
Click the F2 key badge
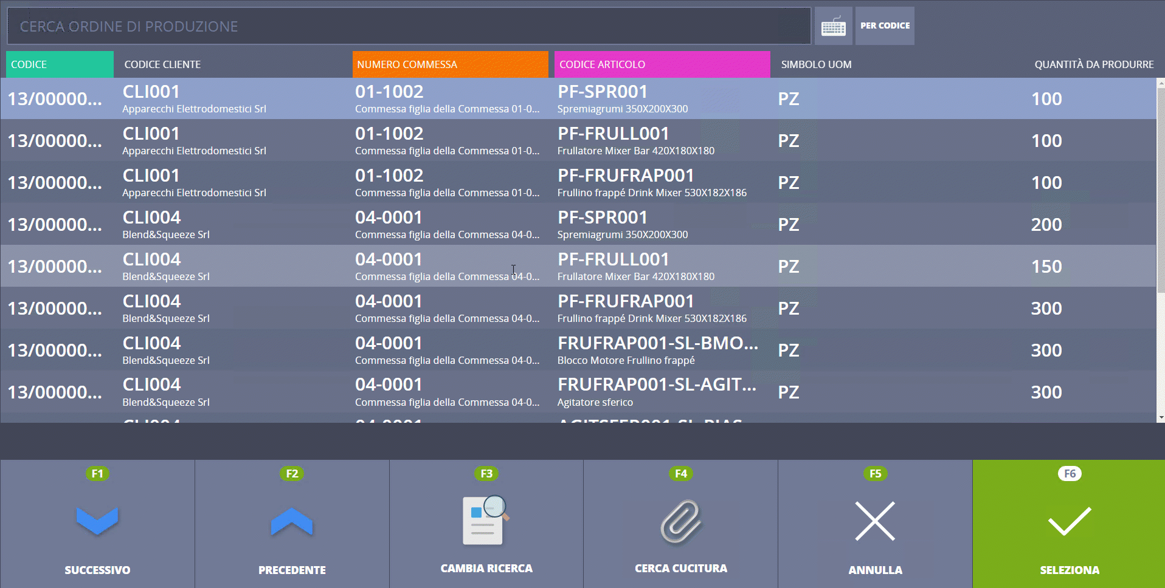click(292, 474)
